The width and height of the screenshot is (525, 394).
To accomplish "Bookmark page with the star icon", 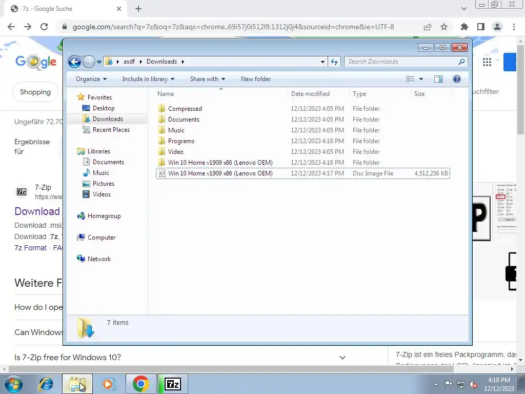I will click(444, 27).
